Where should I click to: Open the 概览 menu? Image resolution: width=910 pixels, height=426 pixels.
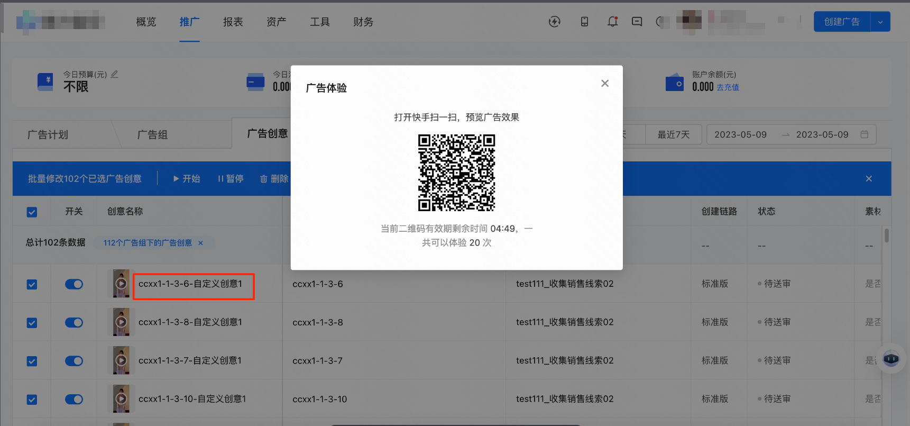(146, 22)
